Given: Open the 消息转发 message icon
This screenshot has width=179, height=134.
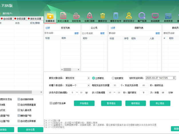Looking at the screenshot, I should (x=168, y=17).
